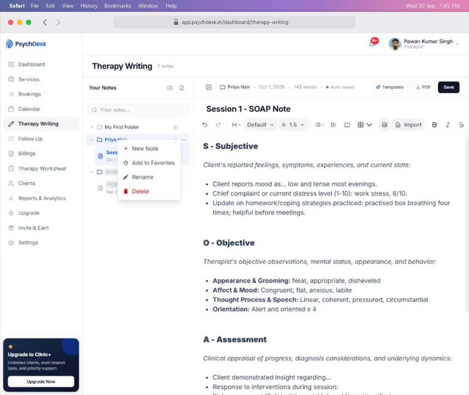The height and width of the screenshot is (395, 469).
Task: Toggle bold formatting
Action: (x=434, y=125)
